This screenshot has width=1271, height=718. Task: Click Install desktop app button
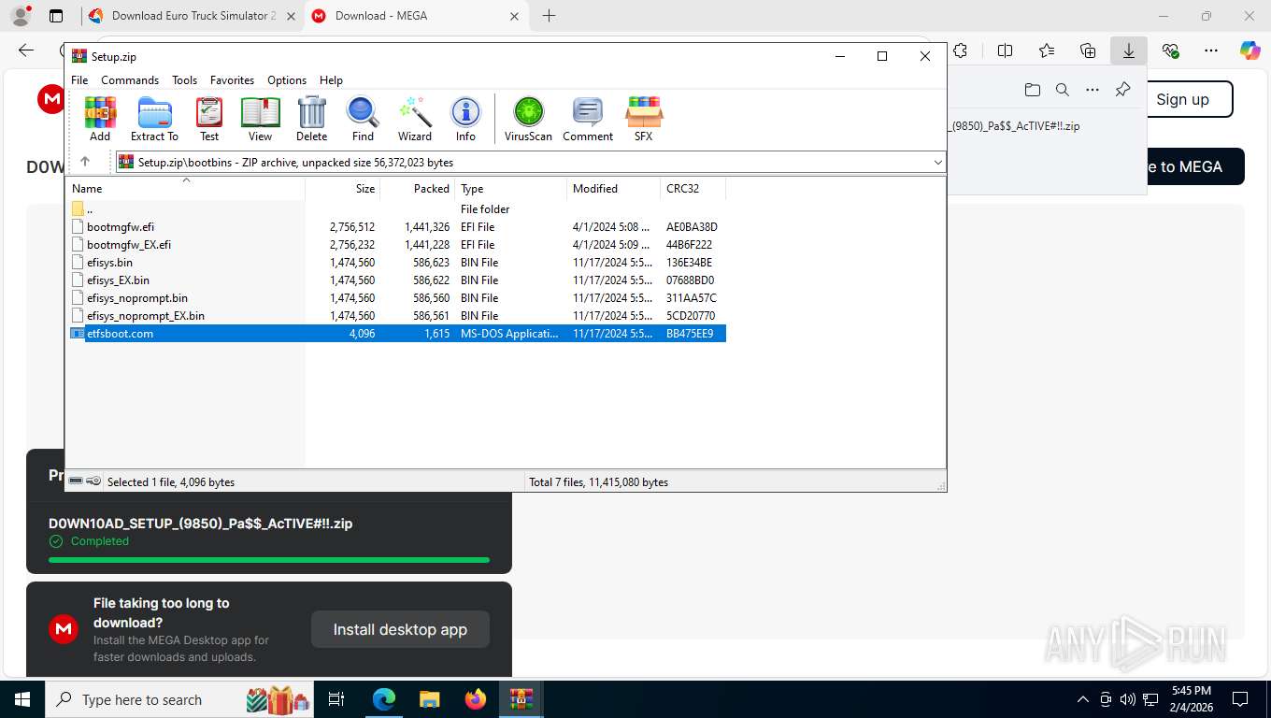tap(400, 629)
